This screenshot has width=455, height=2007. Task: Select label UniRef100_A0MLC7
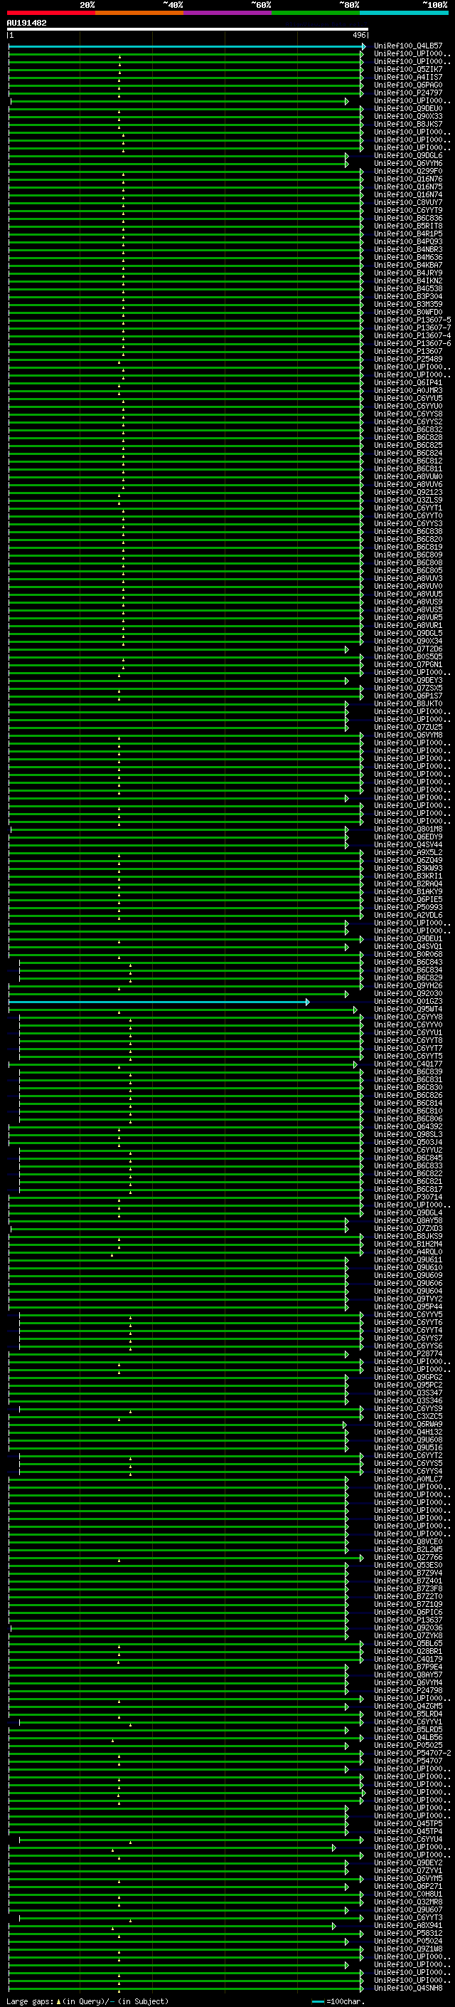tap(408, 1479)
